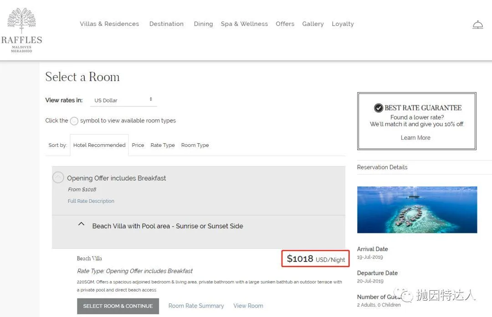Click the concierge bell icon
Screen dimensions: 492x317
point(477,25)
